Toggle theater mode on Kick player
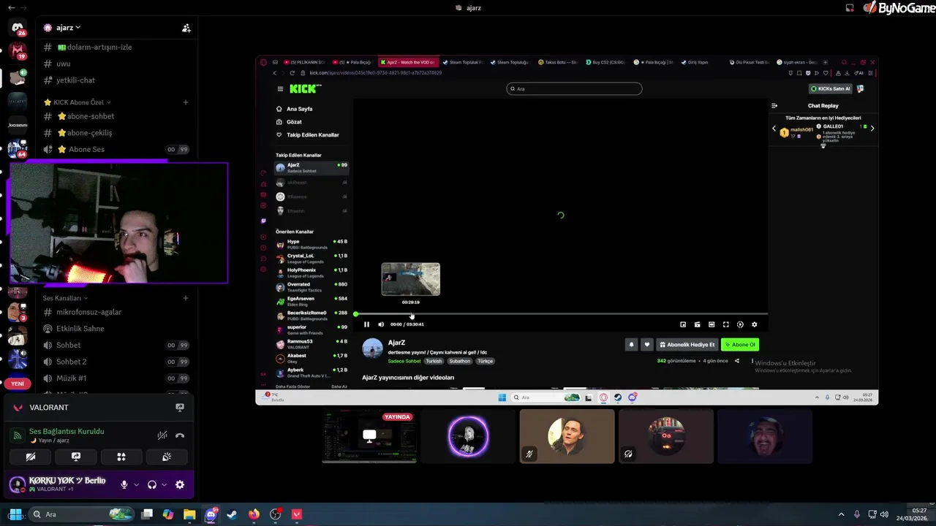The height and width of the screenshot is (526, 936). coord(712,324)
